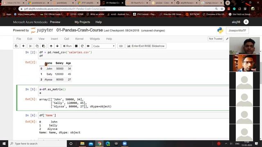Interrupt the kernel stop icon
Image resolution: width=262 pixels, height=147 pixels.
(76, 46)
